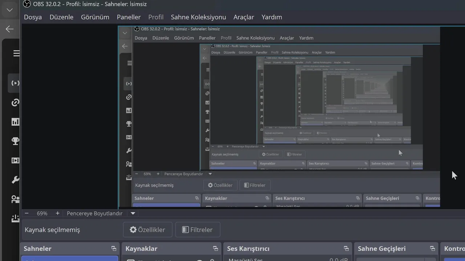
Task: Click the Kaynaklar panel title
Action: click(141, 249)
